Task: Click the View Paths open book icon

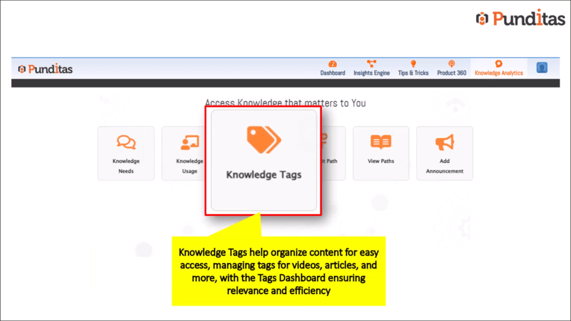Action: [381, 143]
